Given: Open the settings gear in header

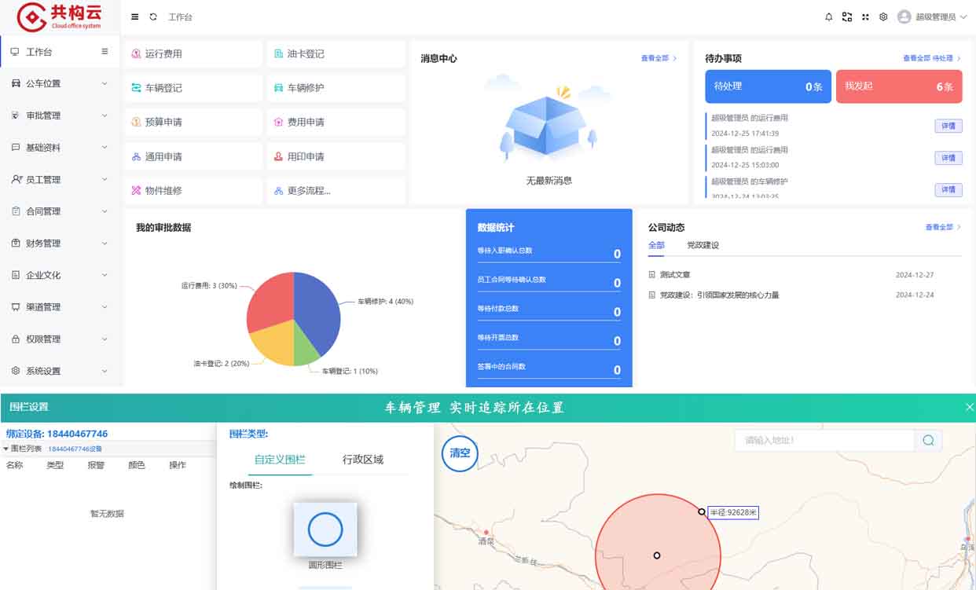Looking at the screenshot, I should [x=883, y=16].
